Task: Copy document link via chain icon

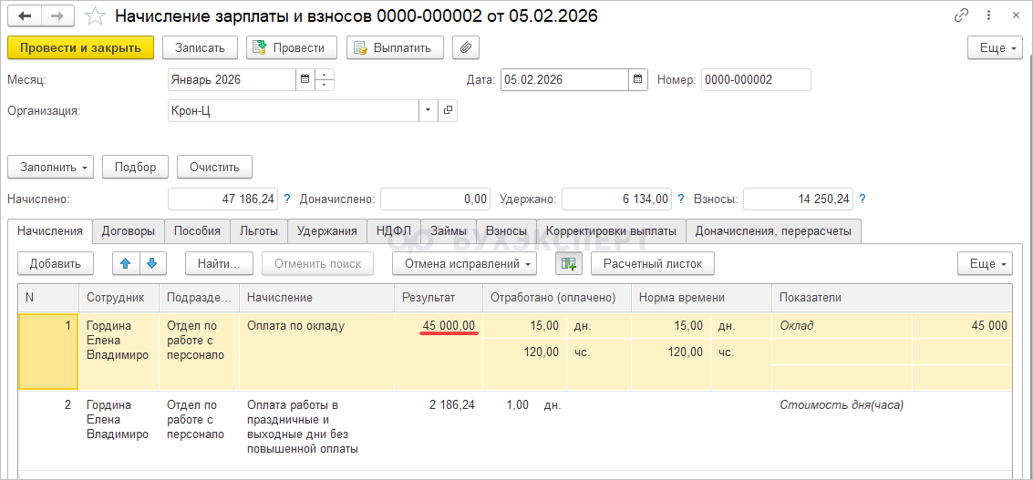Action: pos(961,15)
